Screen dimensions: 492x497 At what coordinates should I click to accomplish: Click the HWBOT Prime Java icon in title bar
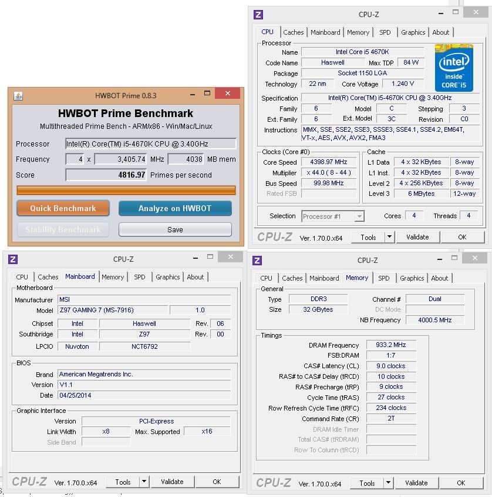[18, 96]
